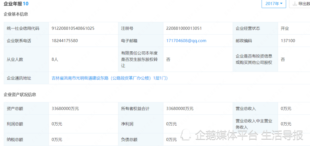
Task: Click the 资产总额 value 33680000万元
Action: click(x=65, y=109)
